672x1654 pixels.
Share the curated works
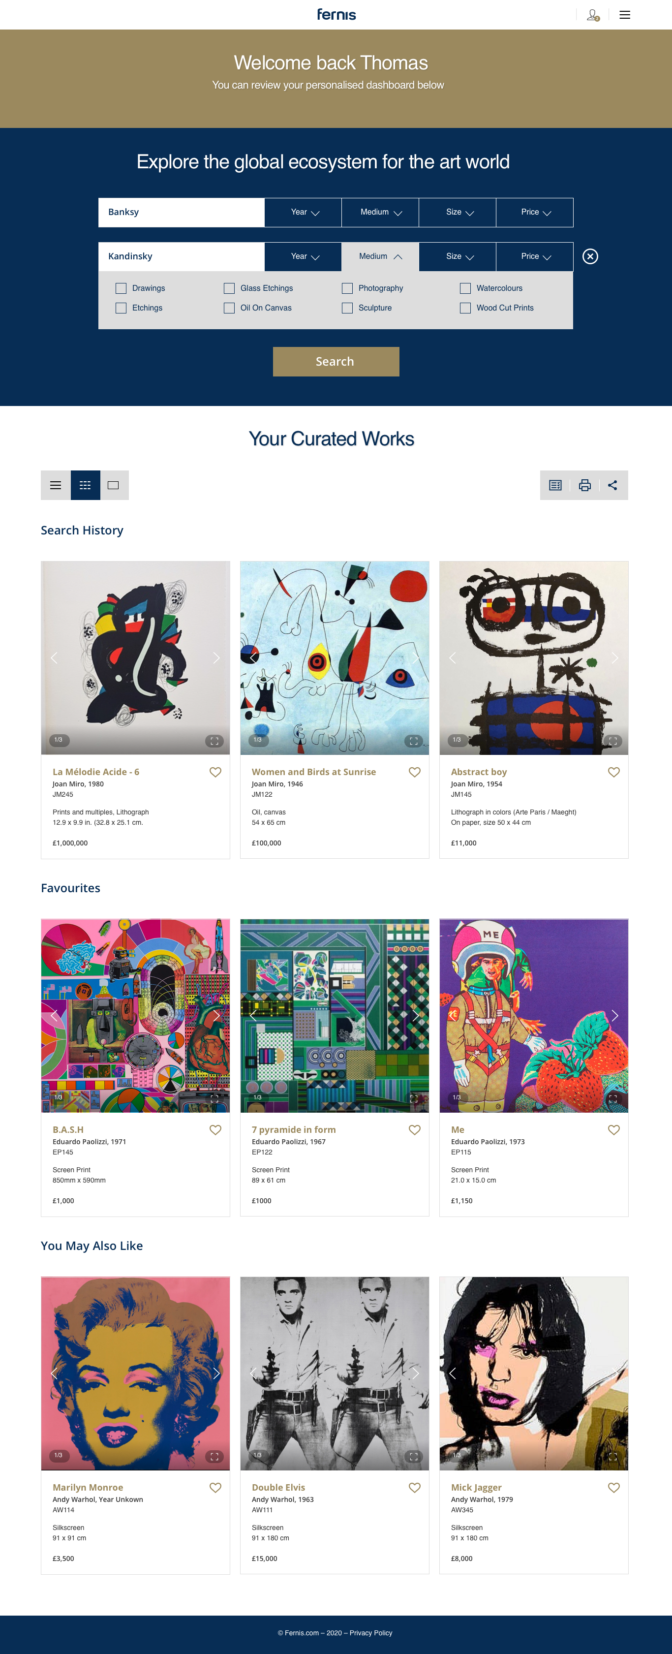(613, 485)
